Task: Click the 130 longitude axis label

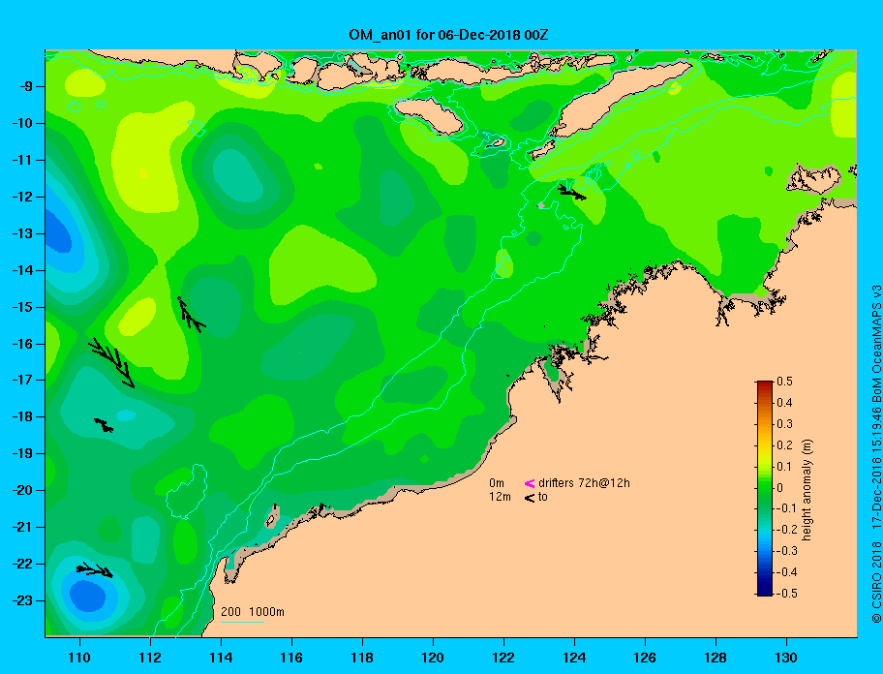Action: tap(786, 658)
